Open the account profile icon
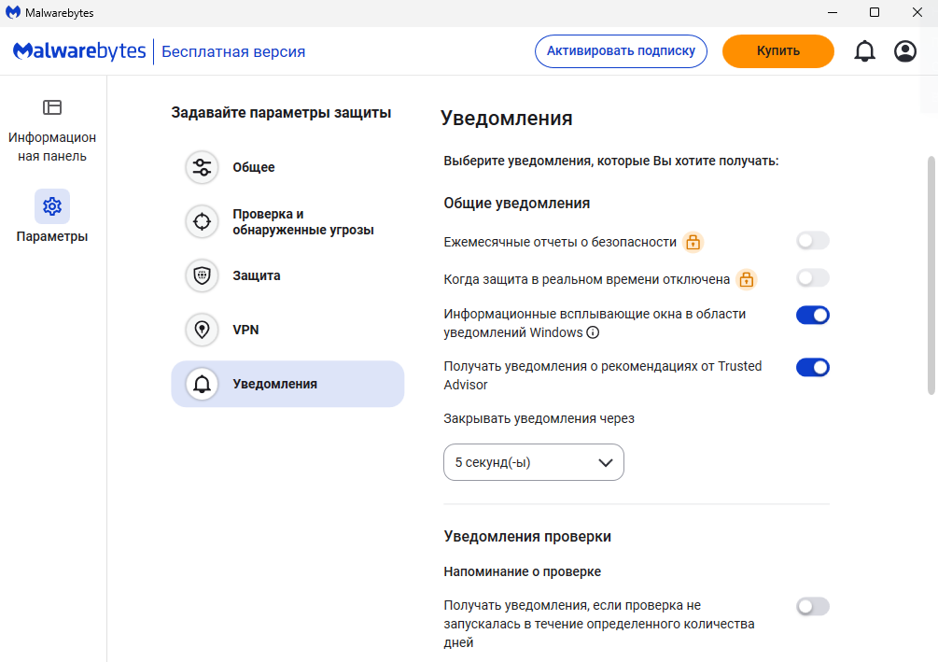The width and height of the screenshot is (938, 662). (x=904, y=51)
